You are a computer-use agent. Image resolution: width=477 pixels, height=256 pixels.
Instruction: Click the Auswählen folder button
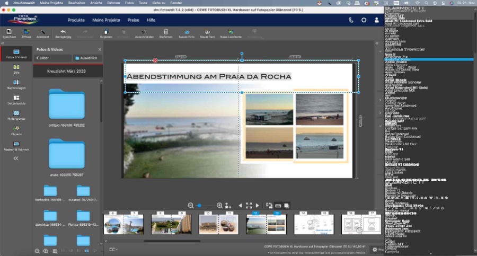point(86,58)
